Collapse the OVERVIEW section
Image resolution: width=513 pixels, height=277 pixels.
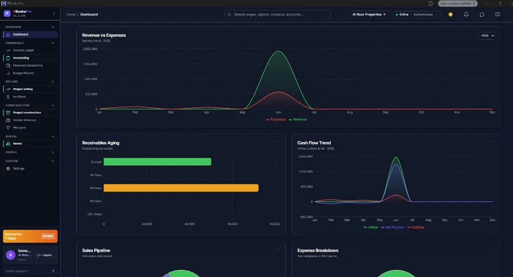coord(53,27)
